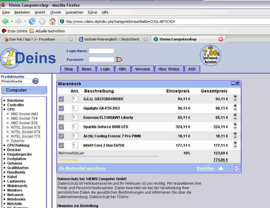Uncheck the Sparkle Geforce 8800 GTS item
This screenshot has height=208, width=270.
61,127
